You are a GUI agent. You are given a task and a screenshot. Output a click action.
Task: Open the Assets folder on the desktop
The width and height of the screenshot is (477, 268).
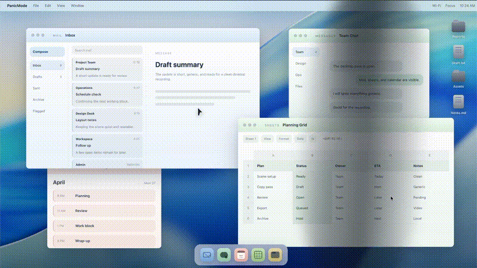[x=458, y=79]
